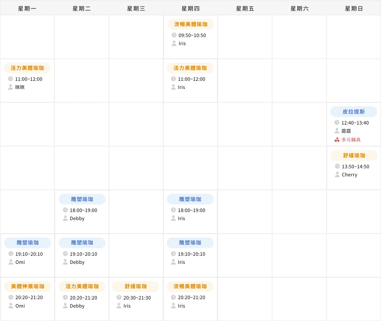Click the clock icon on Wednesday's 20:30 class
The width and height of the screenshot is (381, 321).
119,298
